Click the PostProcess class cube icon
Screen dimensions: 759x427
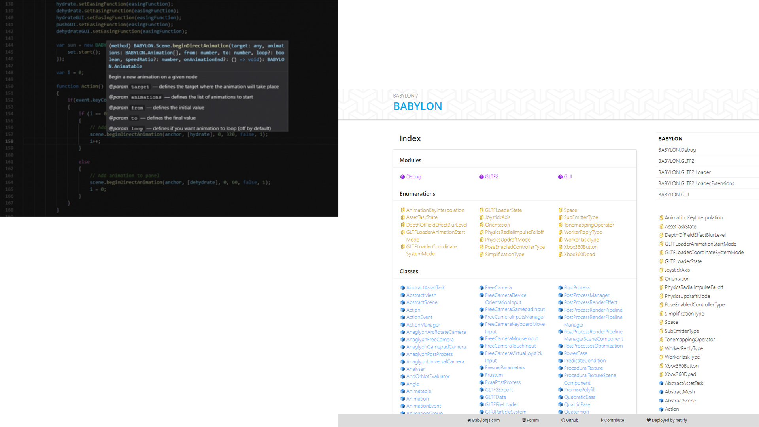(x=560, y=288)
